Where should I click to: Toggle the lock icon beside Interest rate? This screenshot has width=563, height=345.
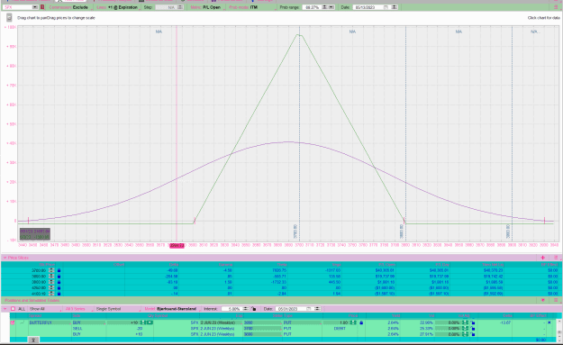coord(254,309)
